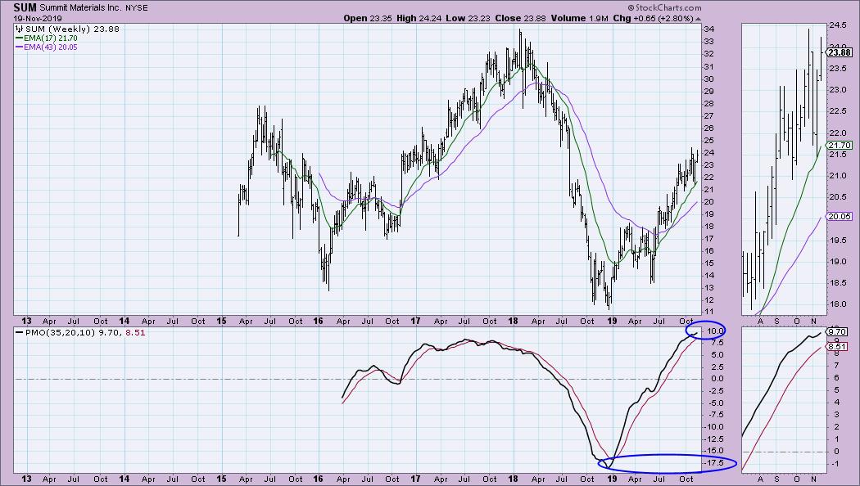The width and height of the screenshot is (860, 486).
Task: Click the EMA(43) 20.05 legend text
Action: click(x=51, y=47)
